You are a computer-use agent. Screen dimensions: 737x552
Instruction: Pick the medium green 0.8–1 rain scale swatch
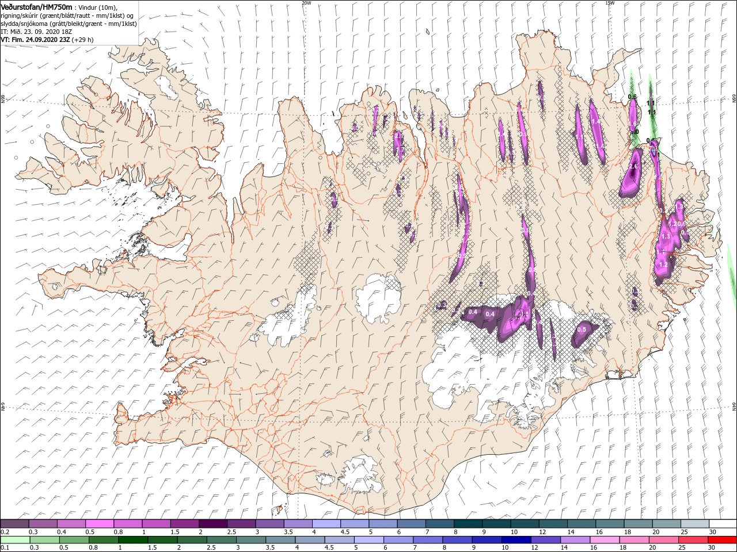tap(103, 540)
